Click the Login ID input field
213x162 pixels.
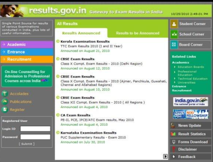[35, 129]
